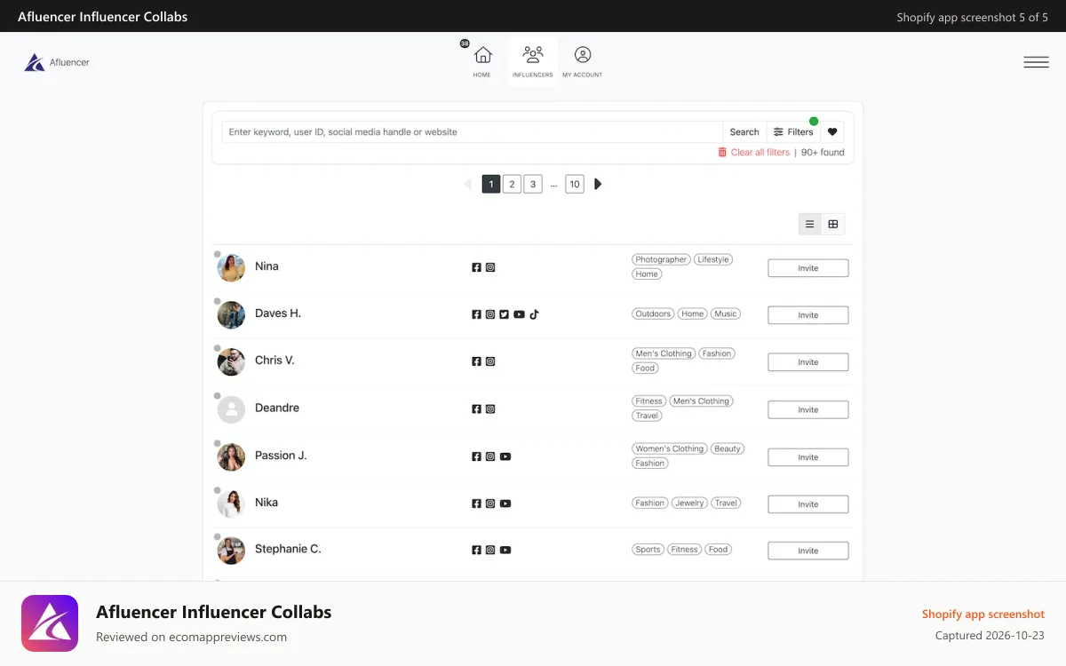Open Passion J. YouTube icon
Viewport: 1066px width, 666px height.
click(505, 456)
